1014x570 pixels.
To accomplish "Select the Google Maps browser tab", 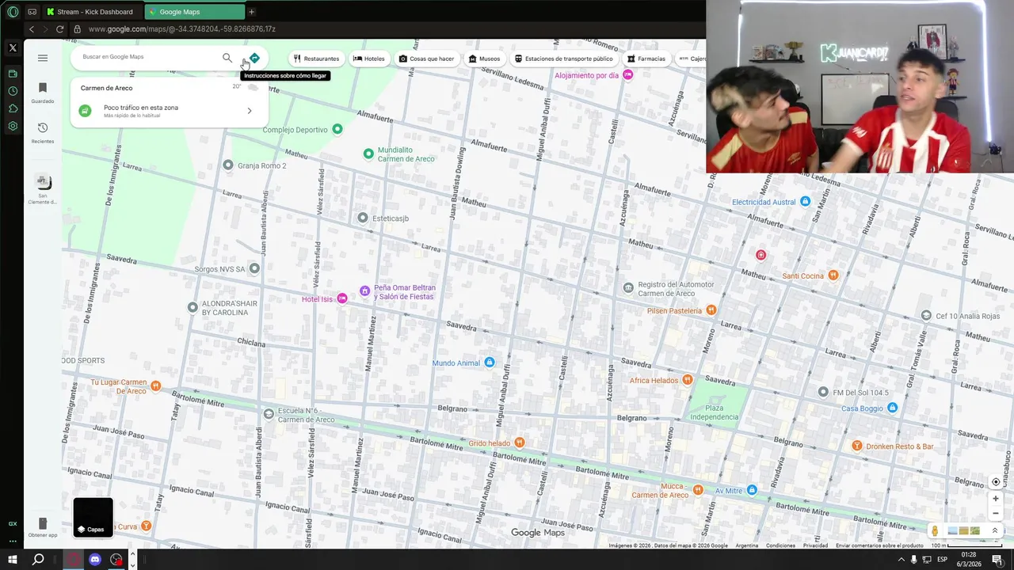I will (x=194, y=12).
